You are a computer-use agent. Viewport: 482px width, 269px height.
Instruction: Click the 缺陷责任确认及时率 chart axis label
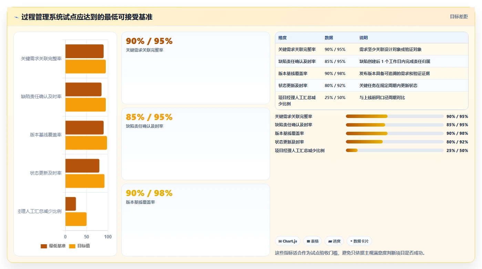tap(41, 97)
